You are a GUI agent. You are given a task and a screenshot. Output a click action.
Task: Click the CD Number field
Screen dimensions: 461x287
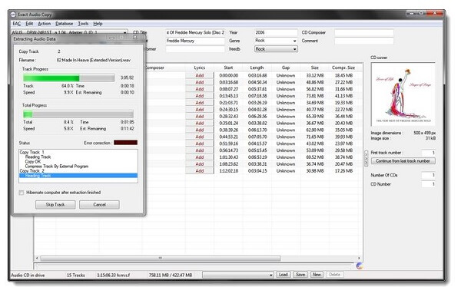pos(429,184)
